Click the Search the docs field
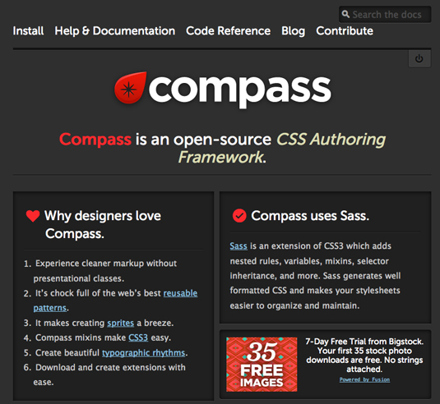 385,14
